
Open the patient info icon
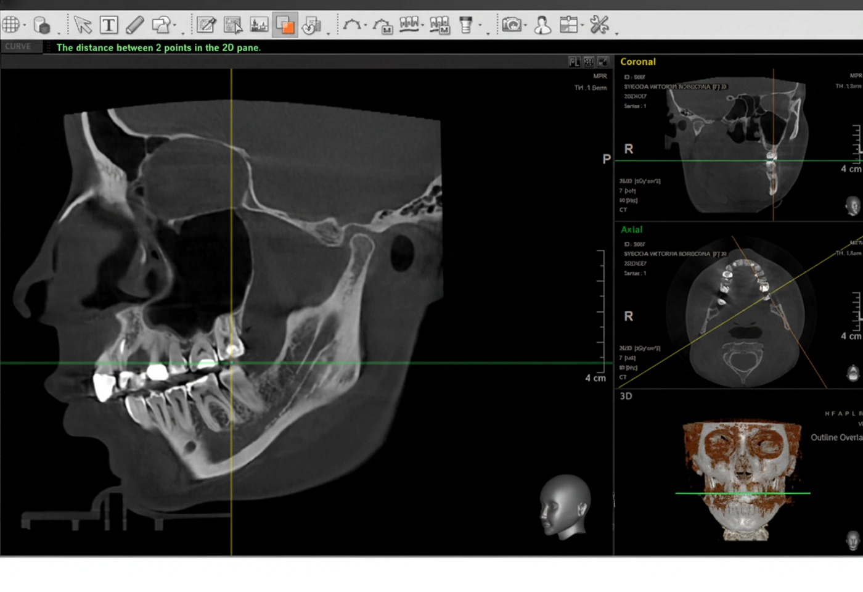pyautogui.click(x=542, y=25)
